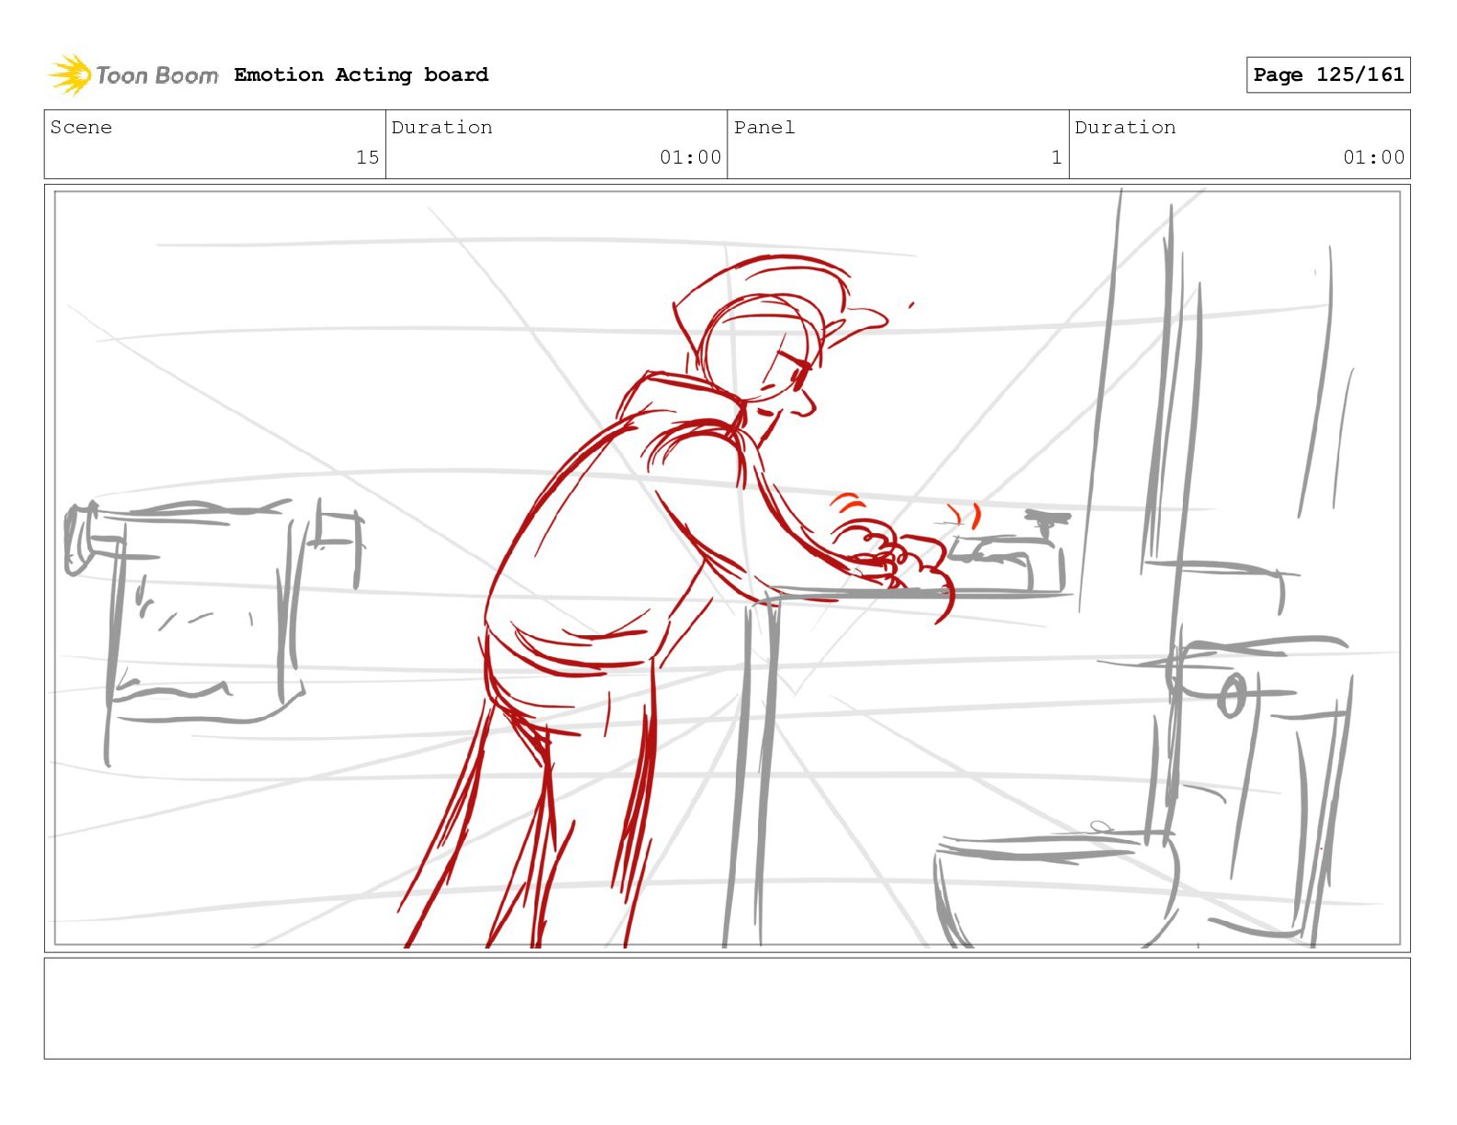Click the 'Panel' header label
The height and width of the screenshot is (1125, 1457).
(763, 127)
